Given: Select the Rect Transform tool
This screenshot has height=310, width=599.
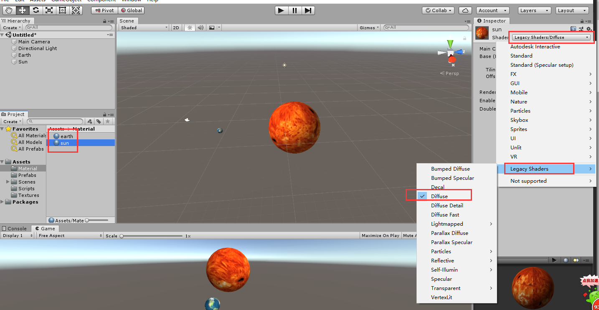Looking at the screenshot, I should 62,10.
